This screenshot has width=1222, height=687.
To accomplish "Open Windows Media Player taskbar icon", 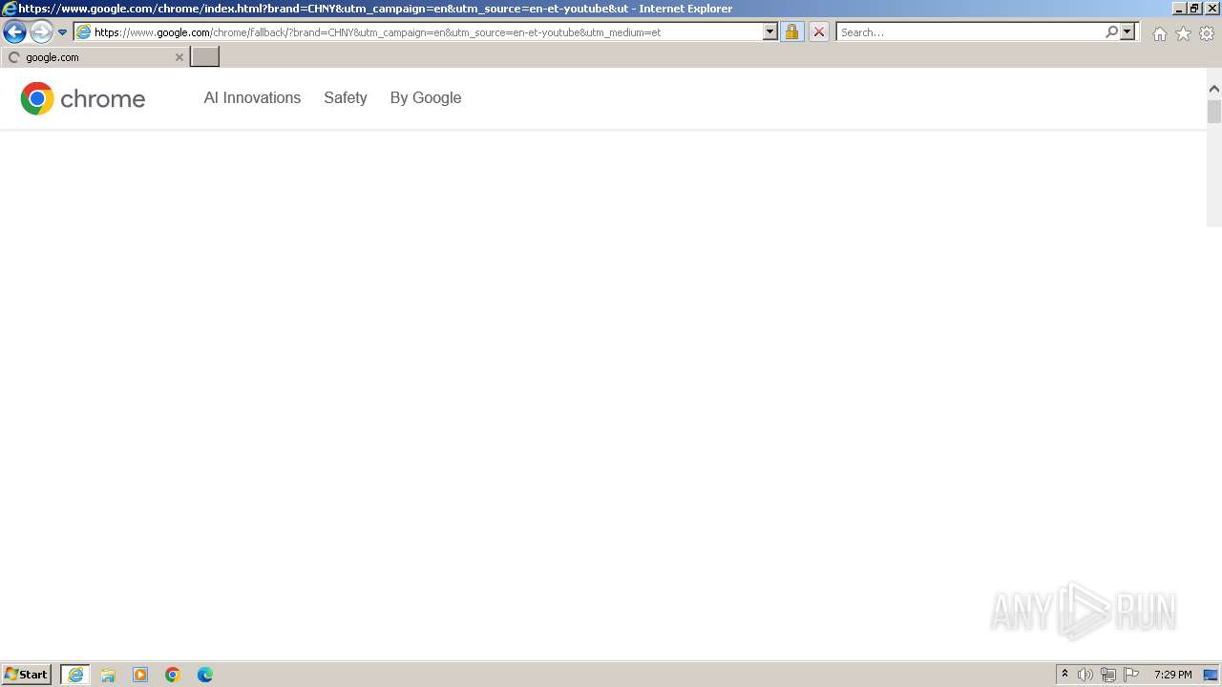I will pos(140,675).
